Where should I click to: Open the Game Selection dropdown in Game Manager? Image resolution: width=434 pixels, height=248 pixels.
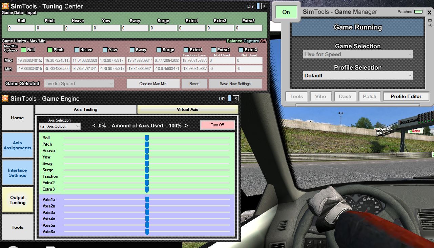tap(358, 54)
